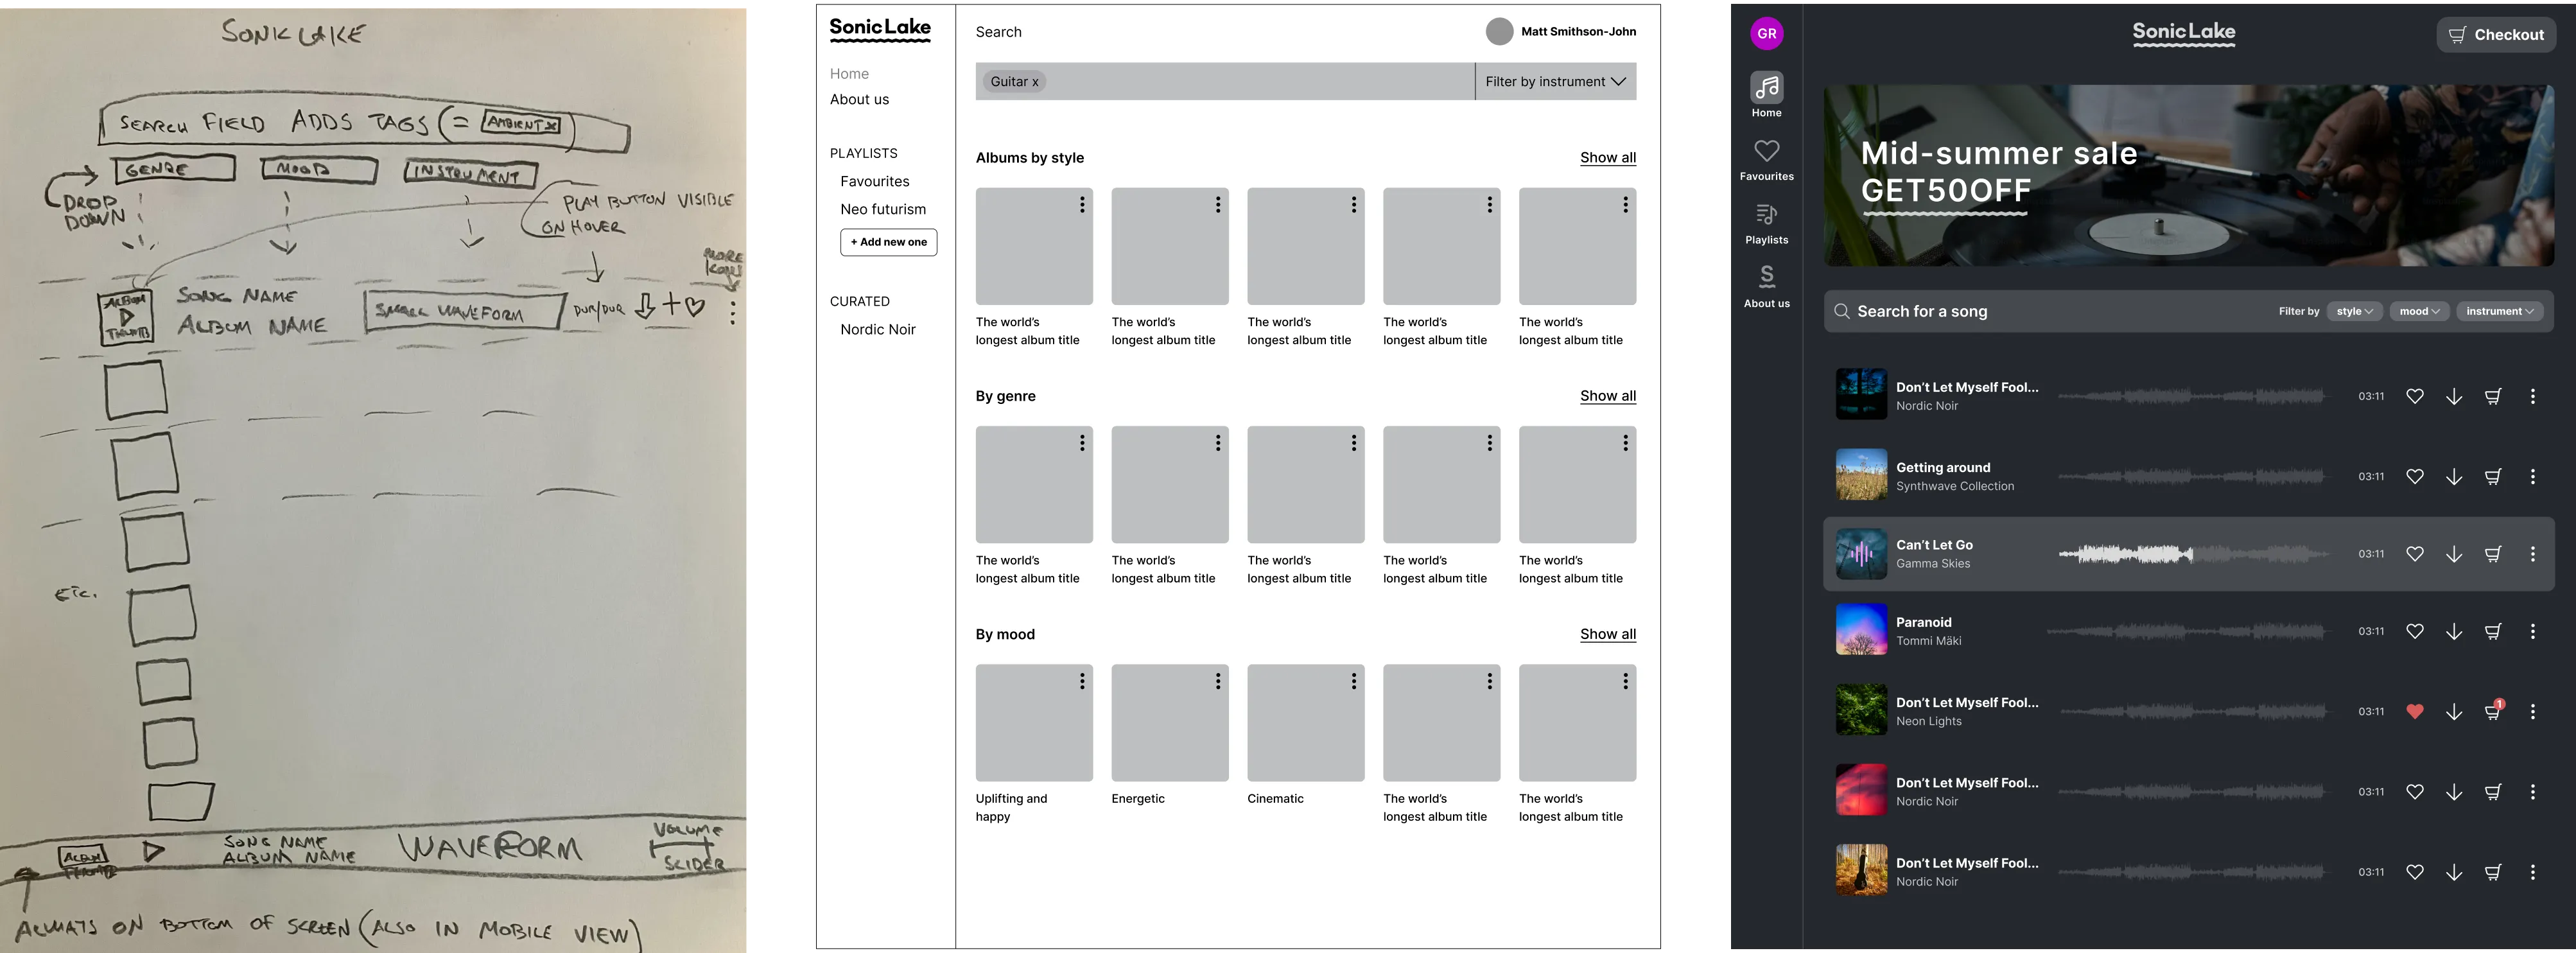Click the Checkout button
Screen dimensions: 2576x953
[2496, 34]
